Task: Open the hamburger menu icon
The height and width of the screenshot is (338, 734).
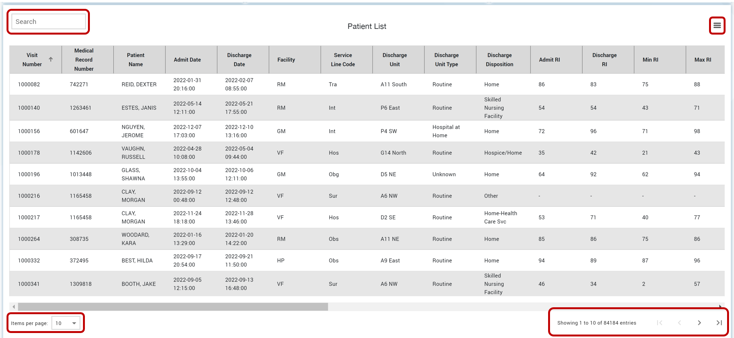Action: click(717, 26)
